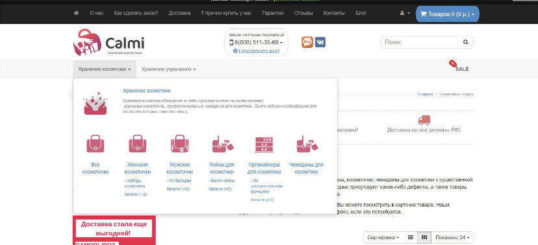Open the cart button "Товаров:0 (0 р.)"
Screen dimensions: 538x245
(x=447, y=14)
